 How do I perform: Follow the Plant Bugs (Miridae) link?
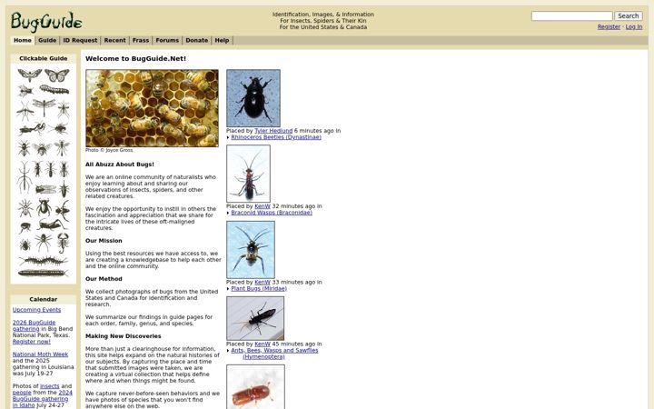(x=259, y=288)
